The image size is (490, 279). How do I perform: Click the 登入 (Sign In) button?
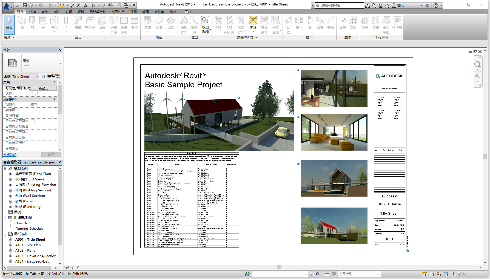(x=398, y=5)
